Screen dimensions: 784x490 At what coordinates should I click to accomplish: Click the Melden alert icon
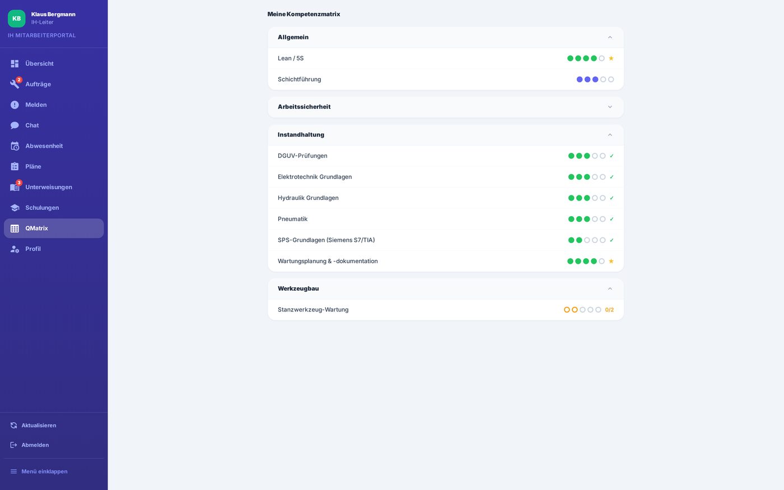pyautogui.click(x=15, y=105)
